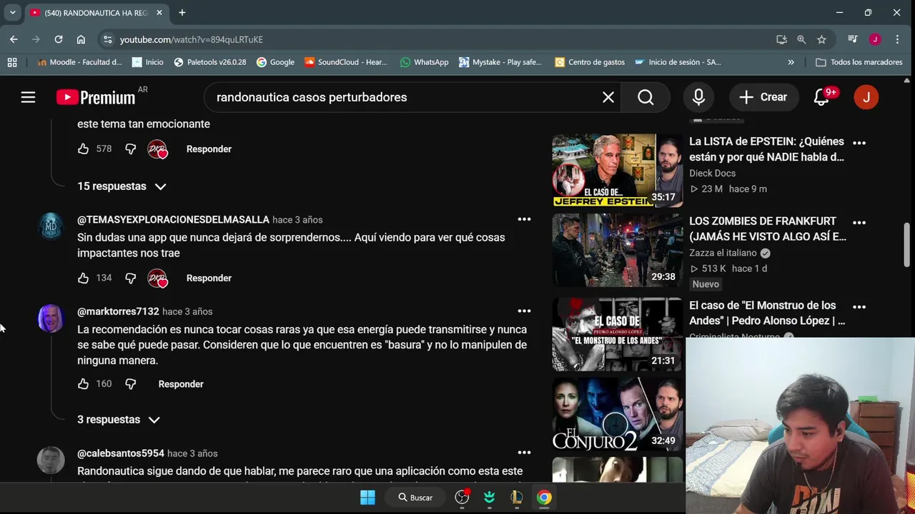Open the Windows Start menu
The image size is (915, 514).
coord(367,498)
